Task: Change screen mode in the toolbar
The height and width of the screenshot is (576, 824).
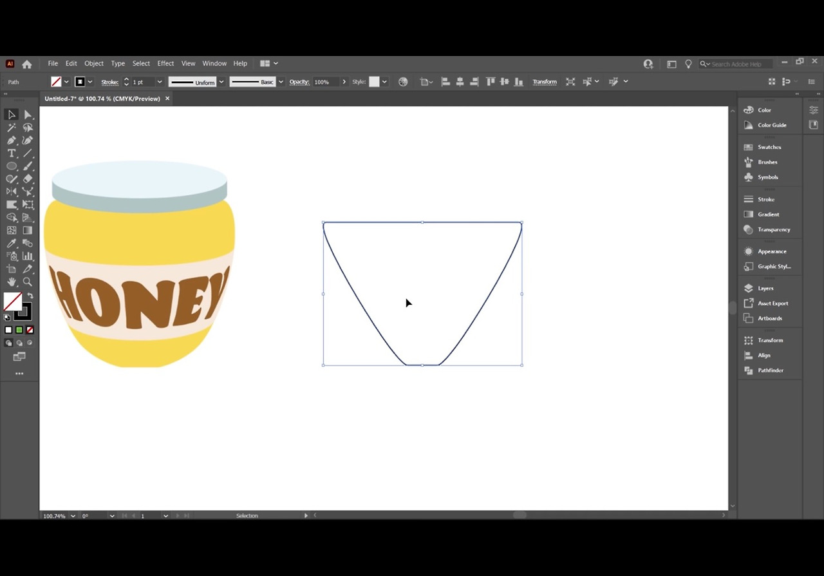Action: [x=19, y=357]
